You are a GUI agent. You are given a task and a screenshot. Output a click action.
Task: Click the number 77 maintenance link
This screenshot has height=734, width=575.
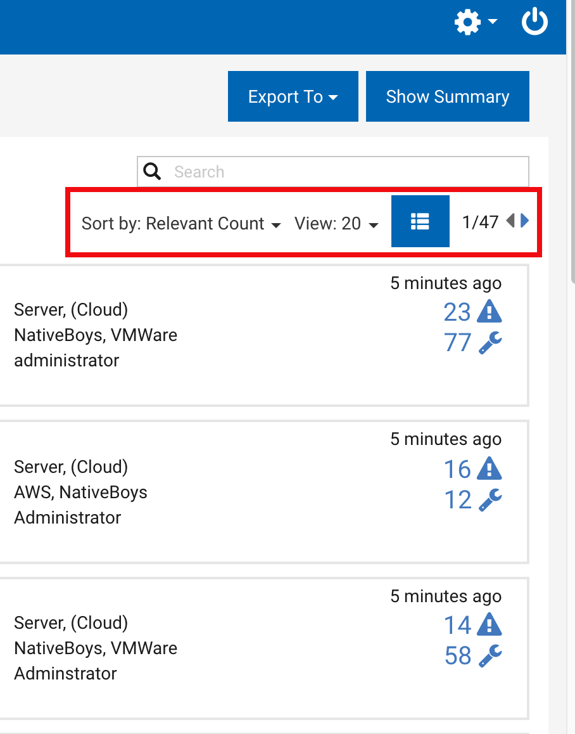pos(457,342)
